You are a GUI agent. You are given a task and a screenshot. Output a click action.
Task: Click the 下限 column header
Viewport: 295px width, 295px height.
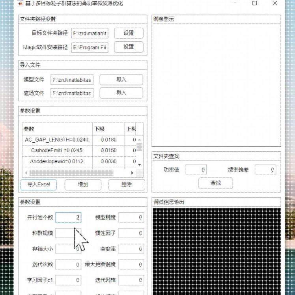coord(108,129)
